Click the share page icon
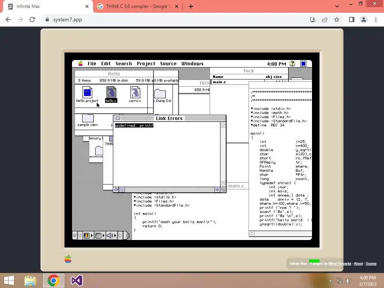This screenshot has width=384, height=288. click(x=325, y=19)
